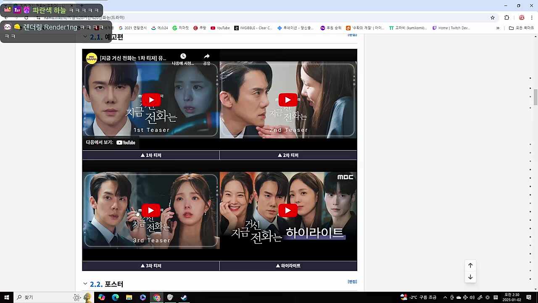Click the page vertical scrollbar thumb
Screen dimensions: 538x303
[x=535, y=97]
